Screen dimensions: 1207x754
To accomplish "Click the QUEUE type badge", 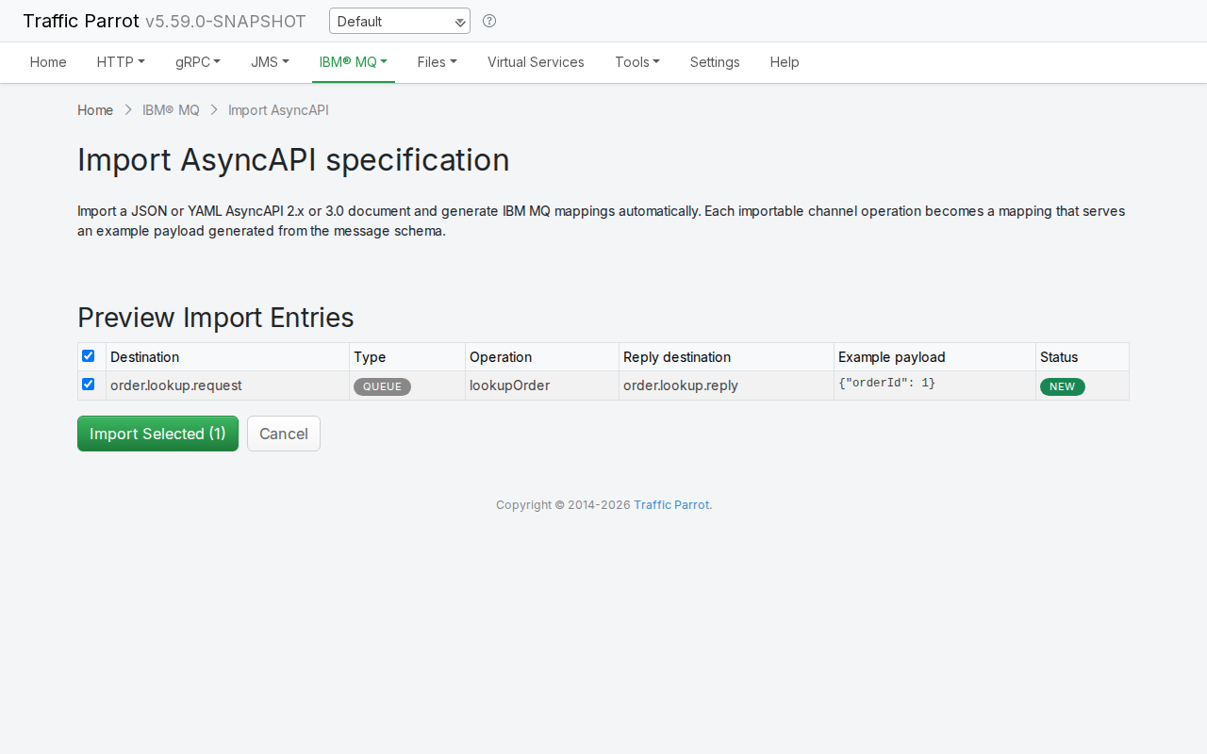I will [x=382, y=386].
